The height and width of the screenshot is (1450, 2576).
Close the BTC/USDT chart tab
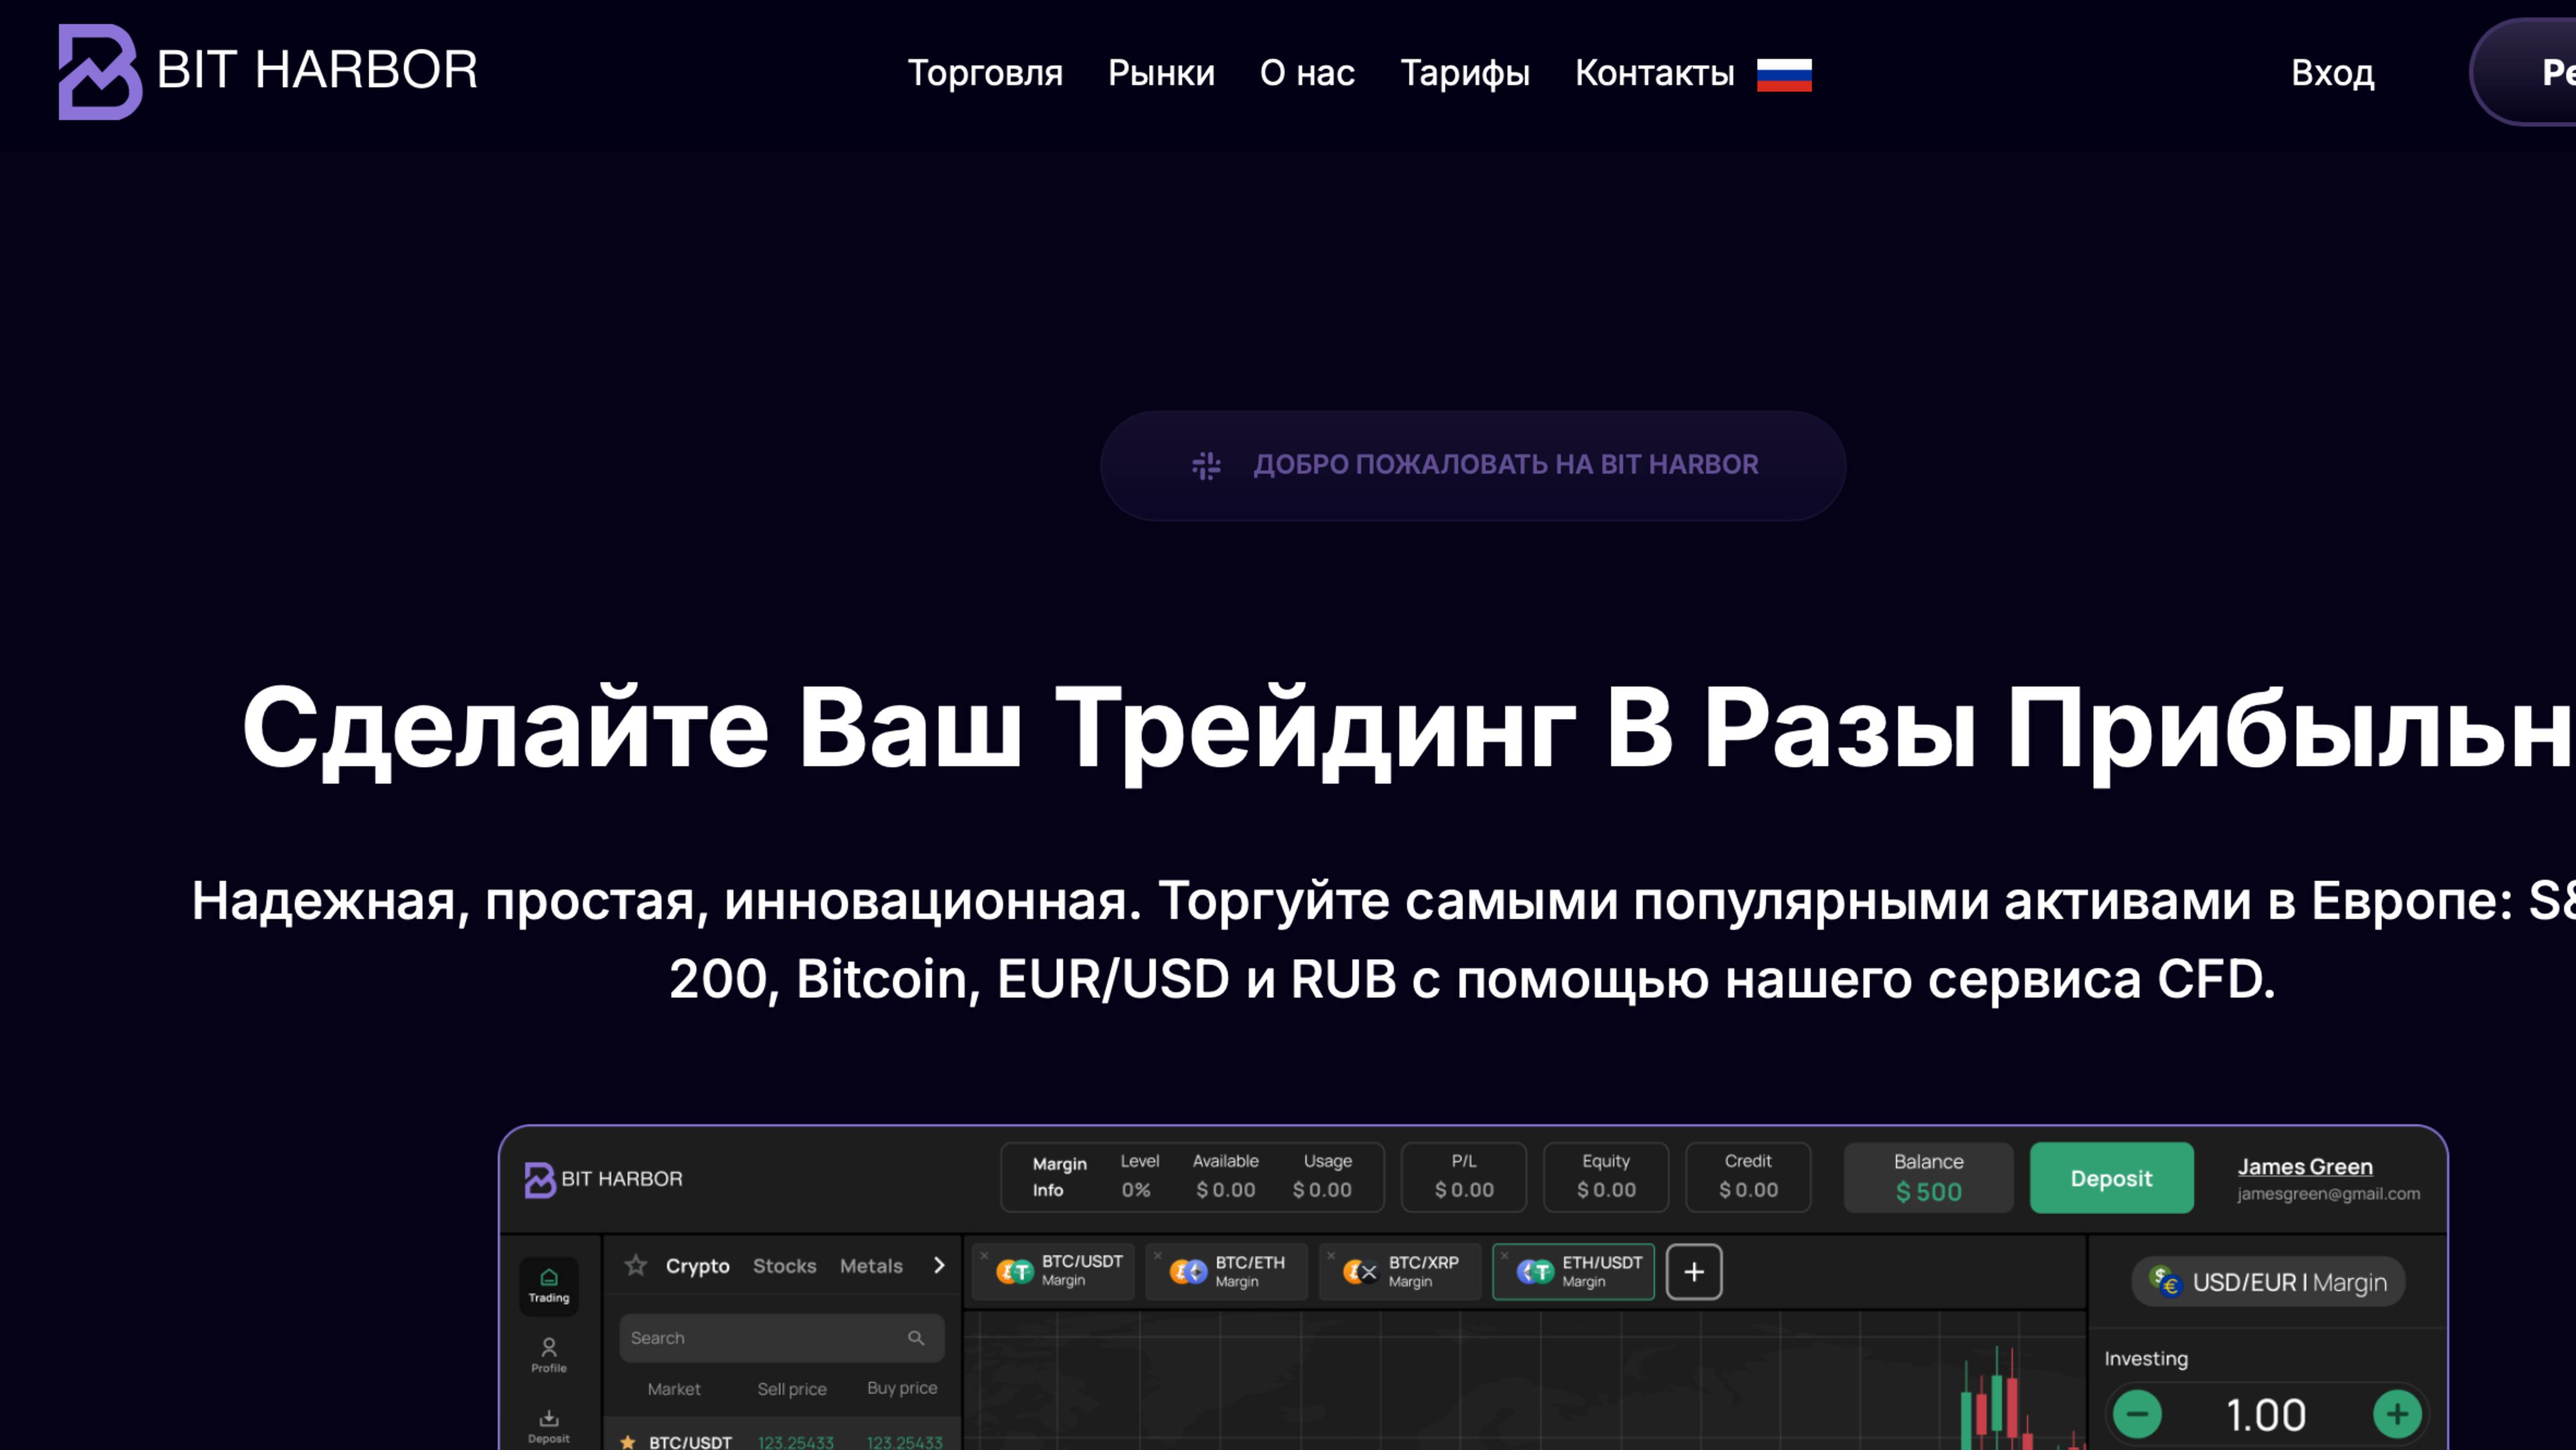pyautogui.click(x=984, y=1256)
